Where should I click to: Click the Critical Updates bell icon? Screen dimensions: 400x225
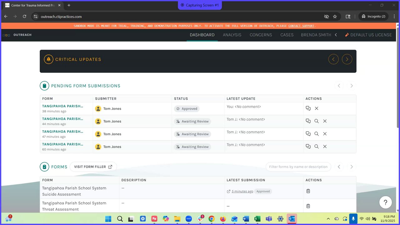click(48, 59)
